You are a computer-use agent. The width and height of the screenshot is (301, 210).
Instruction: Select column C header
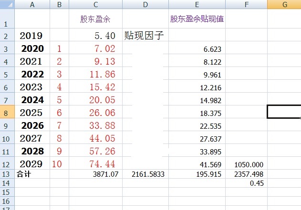click(95, 4)
